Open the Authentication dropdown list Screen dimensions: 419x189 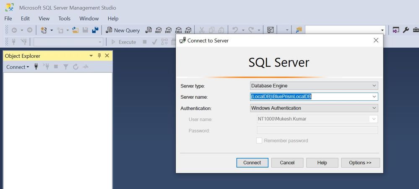(x=314, y=108)
